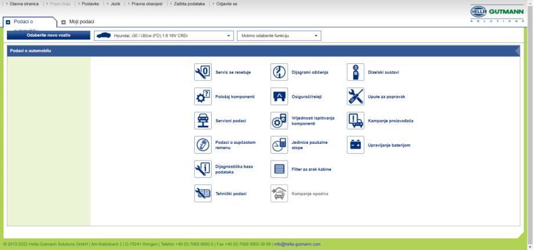The image size is (533, 250).
Task: Open the Upute za popravak tools icon
Action: pyautogui.click(x=355, y=96)
